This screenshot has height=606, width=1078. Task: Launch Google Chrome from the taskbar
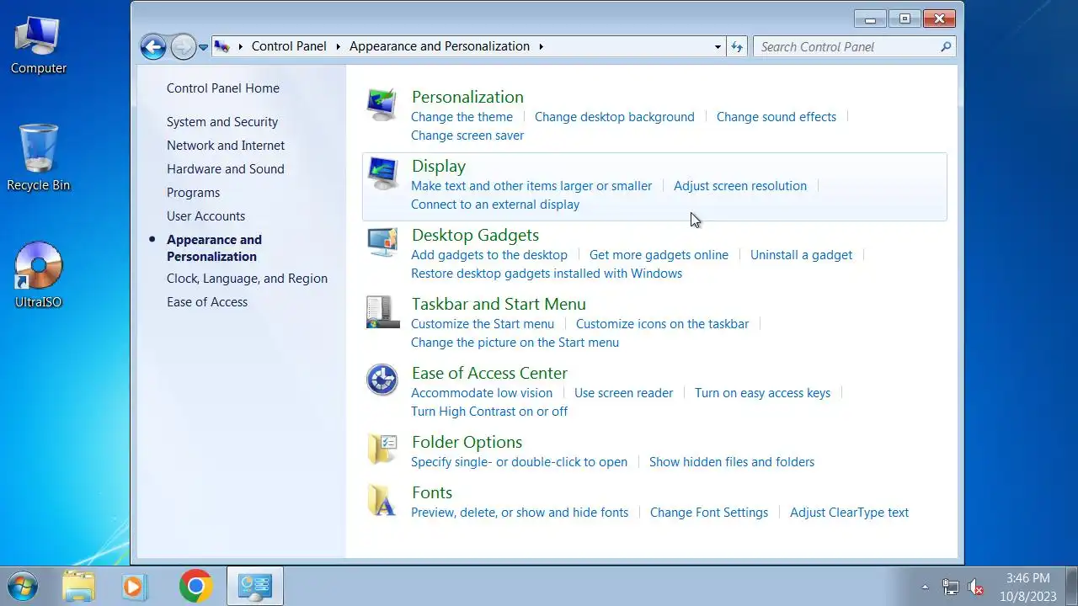point(195,587)
